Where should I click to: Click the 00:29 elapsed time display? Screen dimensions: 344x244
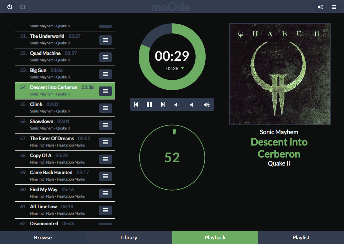172,56
